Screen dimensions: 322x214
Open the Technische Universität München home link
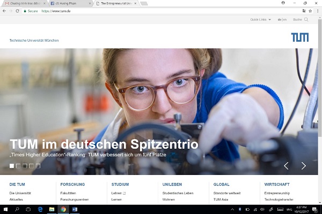click(x=34, y=41)
